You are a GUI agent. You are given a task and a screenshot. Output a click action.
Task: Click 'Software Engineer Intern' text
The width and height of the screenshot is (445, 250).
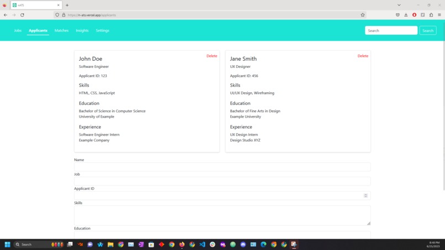tap(99, 135)
